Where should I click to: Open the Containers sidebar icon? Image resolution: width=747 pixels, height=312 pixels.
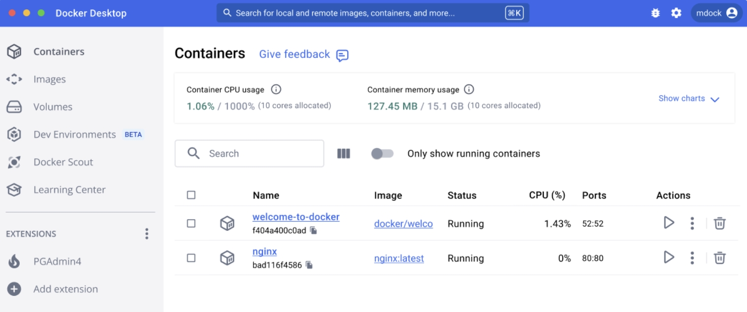[x=14, y=52]
